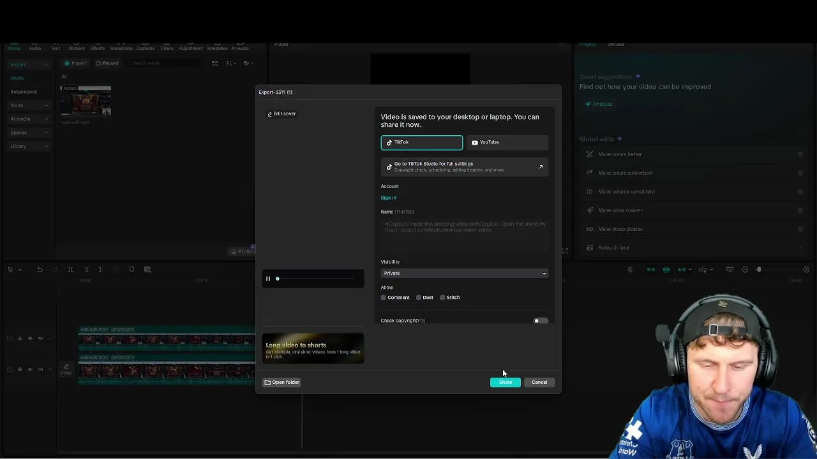Toggle lock on upper video track
This screenshot has height=459, width=817.
(x=19, y=339)
